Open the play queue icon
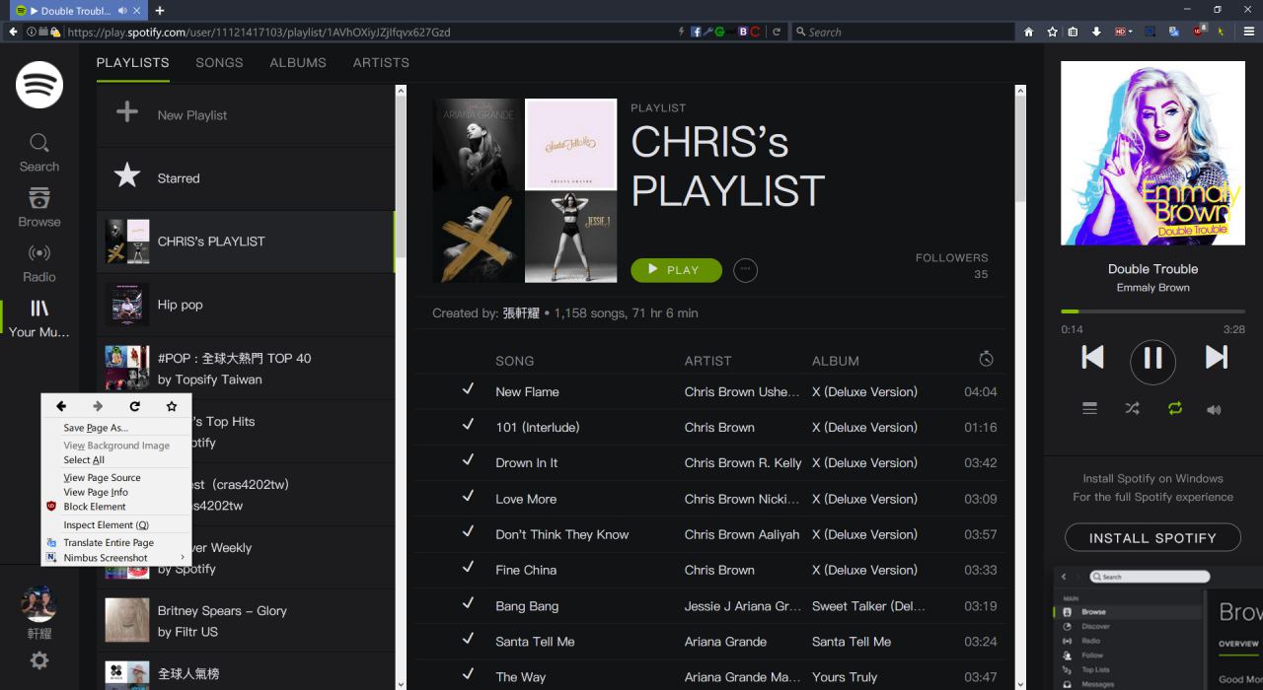Viewport: 1263px width, 690px height. pyautogui.click(x=1090, y=408)
